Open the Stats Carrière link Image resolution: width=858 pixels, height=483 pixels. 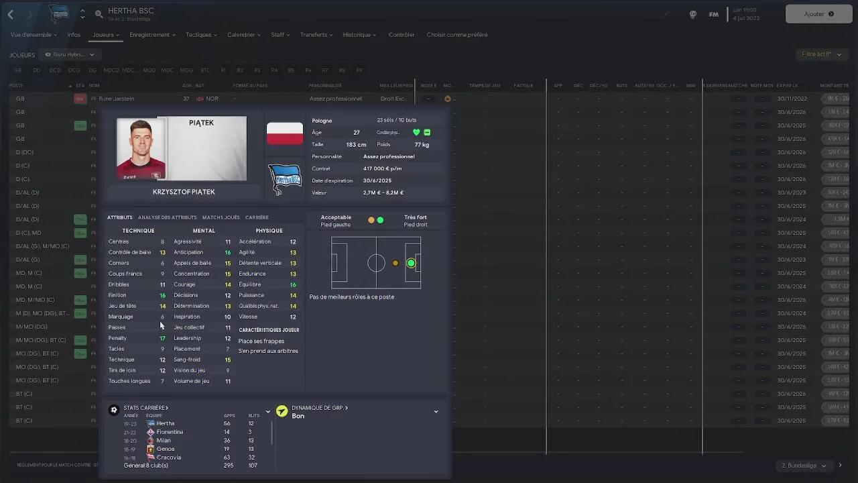pos(146,408)
